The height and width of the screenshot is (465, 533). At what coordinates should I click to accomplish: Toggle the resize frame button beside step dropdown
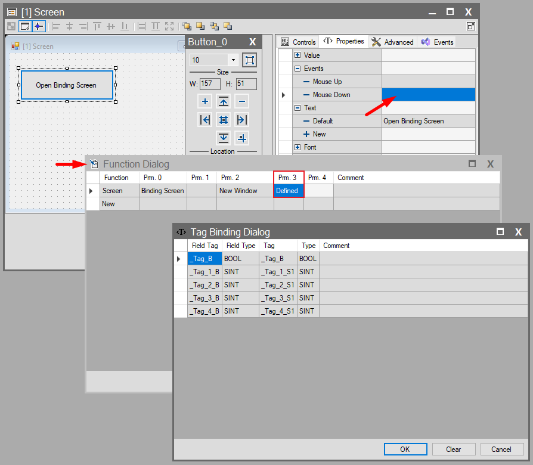(250, 60)
